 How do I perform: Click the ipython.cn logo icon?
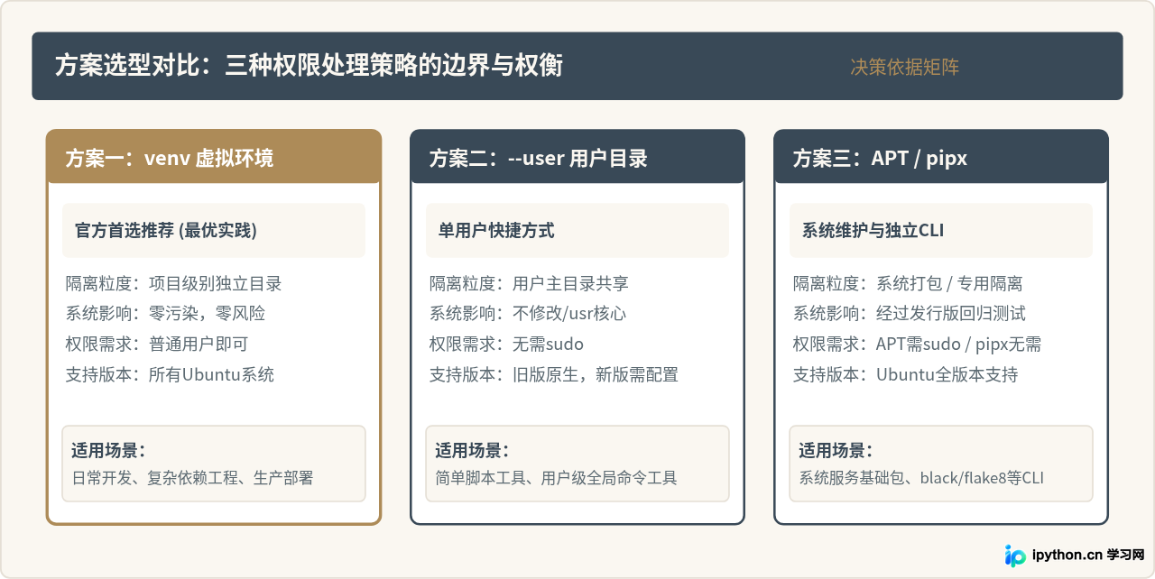tap(1015, 555)
